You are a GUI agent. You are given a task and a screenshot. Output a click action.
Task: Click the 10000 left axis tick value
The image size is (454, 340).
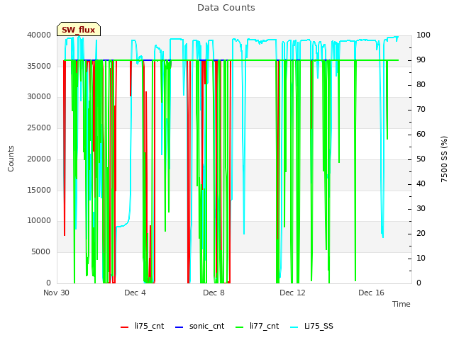[39, 221]
